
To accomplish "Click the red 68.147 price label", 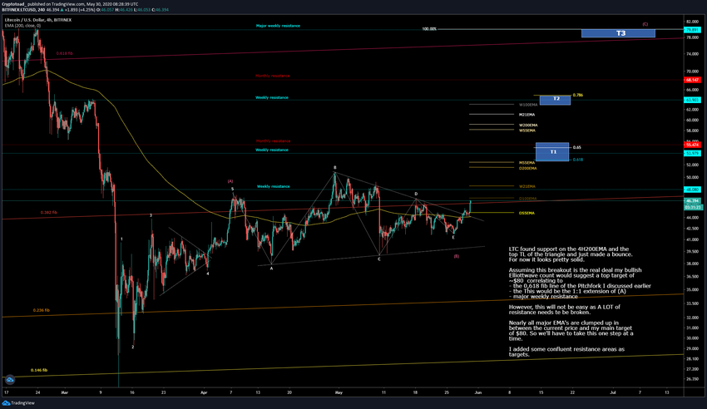I will point(692,80).
